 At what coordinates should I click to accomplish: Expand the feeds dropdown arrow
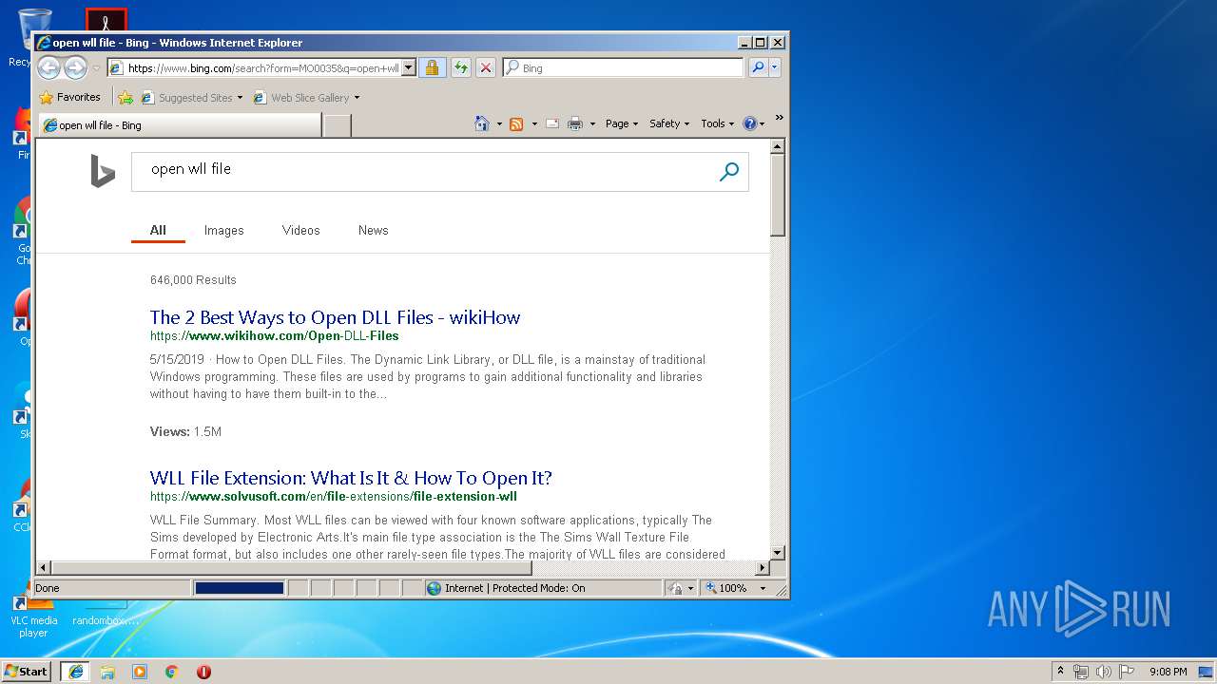pyautogui.click(x=534, y=123)
